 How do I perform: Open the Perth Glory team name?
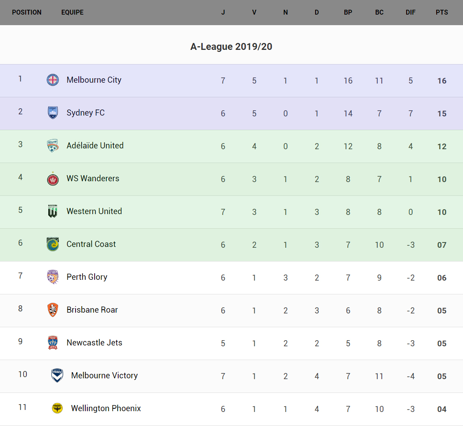click(x=87, y=277)
